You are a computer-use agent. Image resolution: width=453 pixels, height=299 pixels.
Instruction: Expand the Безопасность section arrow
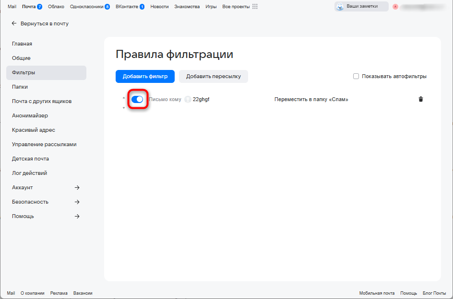(x=77, y=202)
